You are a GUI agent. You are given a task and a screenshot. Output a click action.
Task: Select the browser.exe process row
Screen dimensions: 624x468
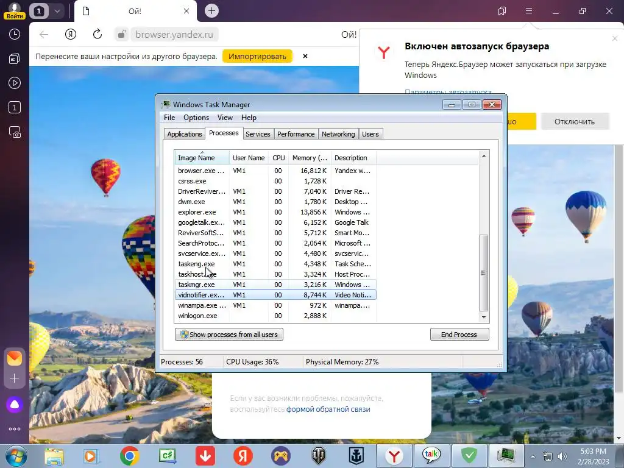pos(275,171)
